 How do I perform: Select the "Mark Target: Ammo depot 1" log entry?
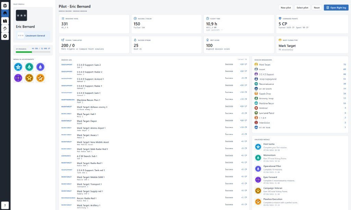(154, 129)
